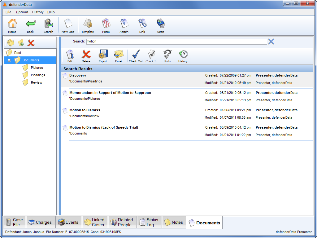View document History
The width and height of the screenshot is (317, 238).
tap(183, 56)
